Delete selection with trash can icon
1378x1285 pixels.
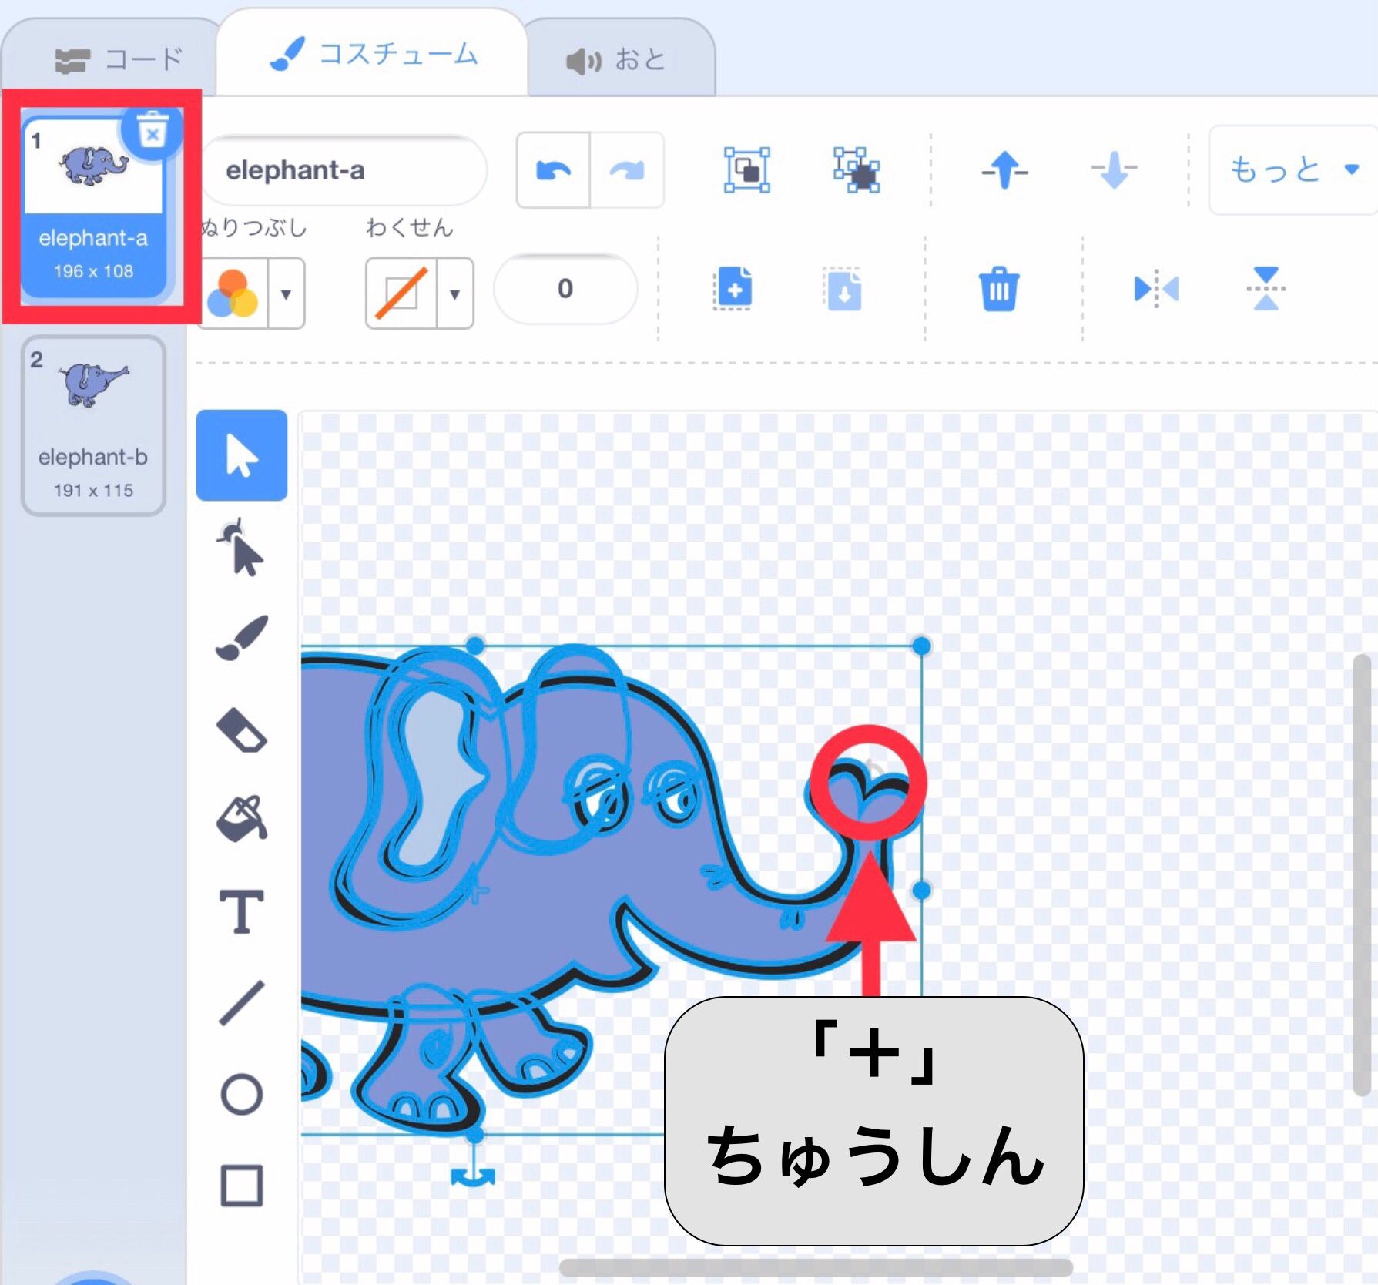(999, 289)
